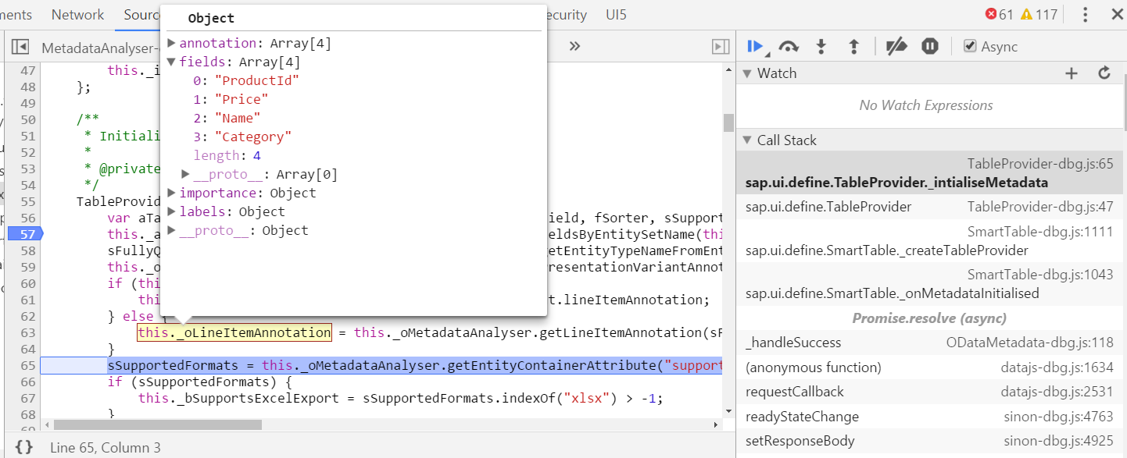This screenshot has width=1127, height=458.
Task: Refresh watch expressions
Action: [1104, 73]
